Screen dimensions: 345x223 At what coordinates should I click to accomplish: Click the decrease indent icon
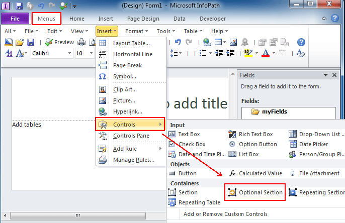[219, 53]
